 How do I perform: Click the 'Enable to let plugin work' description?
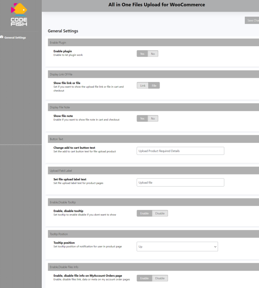(68, 55)
